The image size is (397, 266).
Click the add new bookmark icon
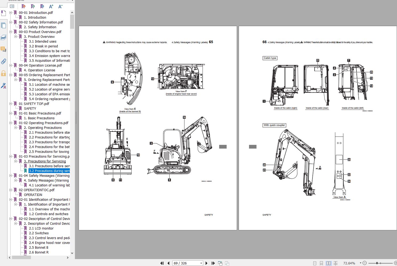[x=33, y=6]
